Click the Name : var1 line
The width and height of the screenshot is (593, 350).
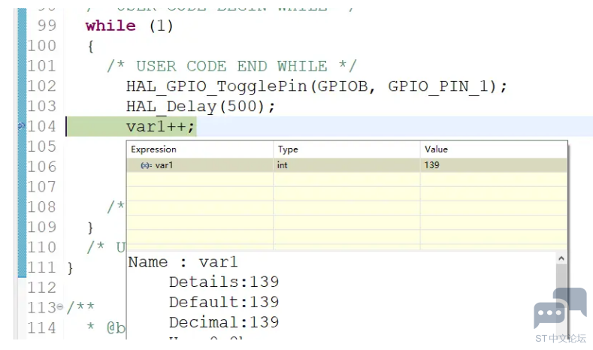point(183,262)
